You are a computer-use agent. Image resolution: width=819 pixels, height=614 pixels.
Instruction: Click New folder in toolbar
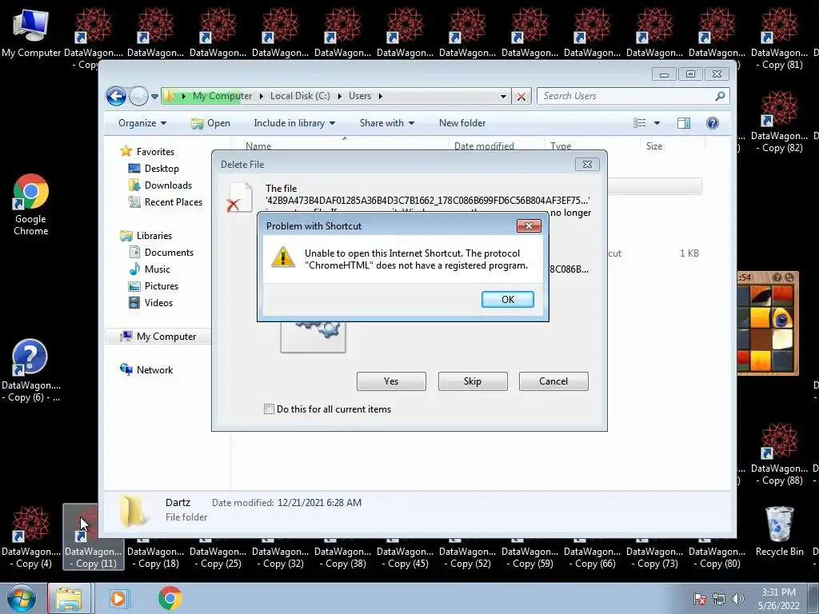[462, 123]
